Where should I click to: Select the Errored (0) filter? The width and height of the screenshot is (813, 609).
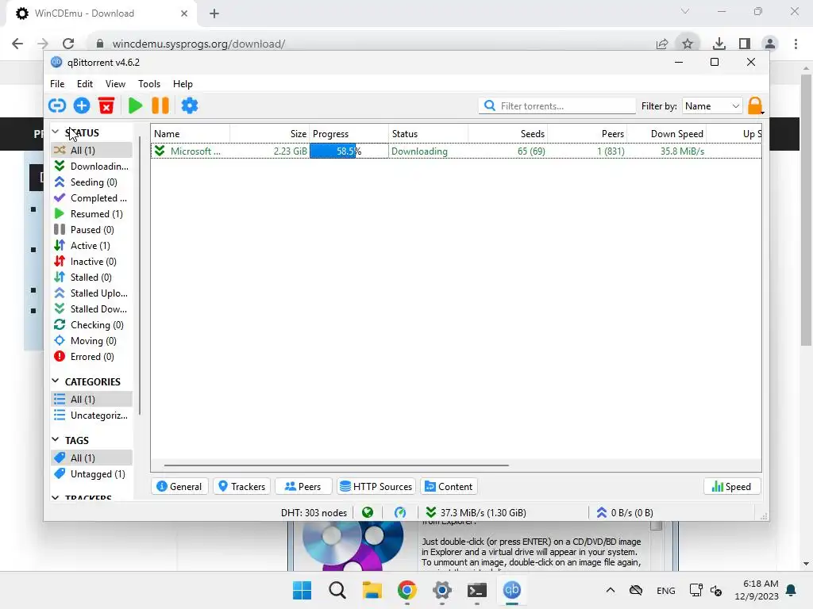(92, 357)
